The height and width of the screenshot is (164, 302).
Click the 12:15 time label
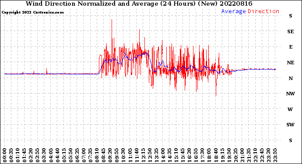pyautogui.click(x=143, y=155)
